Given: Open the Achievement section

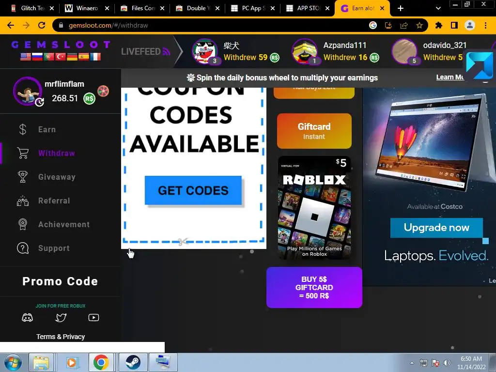Looking at the screenshot, I should [64, 224].
